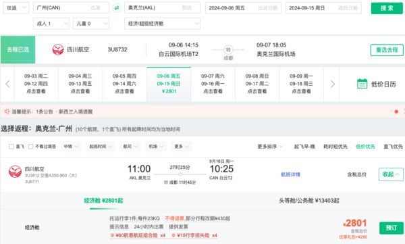Open the 经济/超级经济舱 cabin dropdown

(162, 24)
